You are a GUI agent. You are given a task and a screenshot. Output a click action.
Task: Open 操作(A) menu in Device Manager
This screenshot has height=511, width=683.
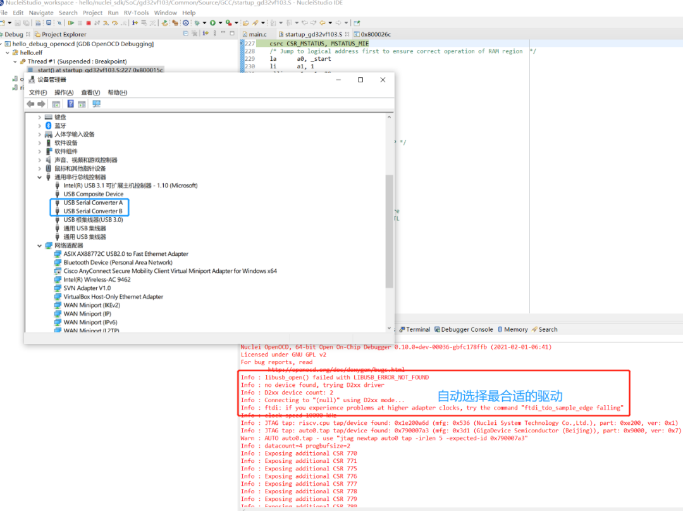coord(64,92)
